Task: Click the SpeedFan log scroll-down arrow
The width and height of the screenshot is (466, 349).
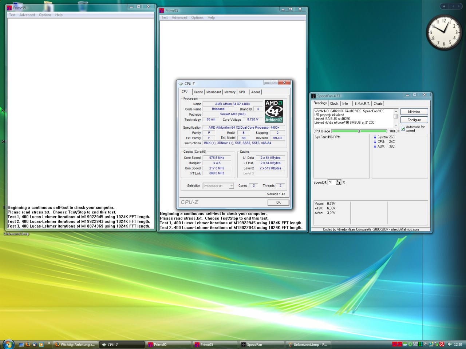Action: coord(396,125)
